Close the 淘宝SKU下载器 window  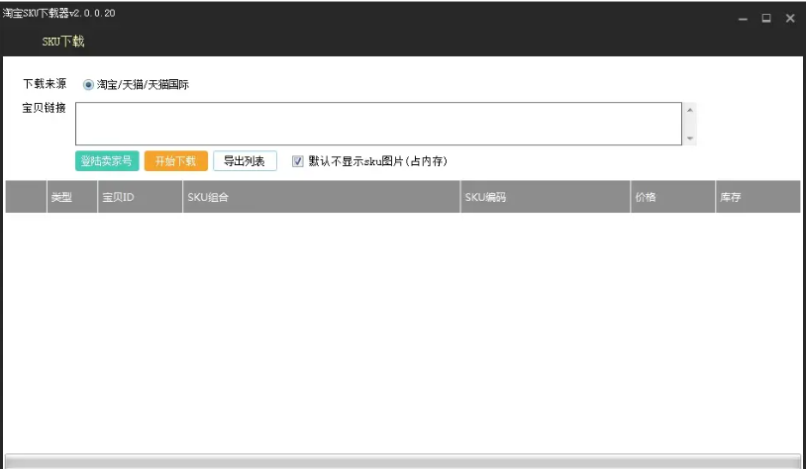pos(790,19)
